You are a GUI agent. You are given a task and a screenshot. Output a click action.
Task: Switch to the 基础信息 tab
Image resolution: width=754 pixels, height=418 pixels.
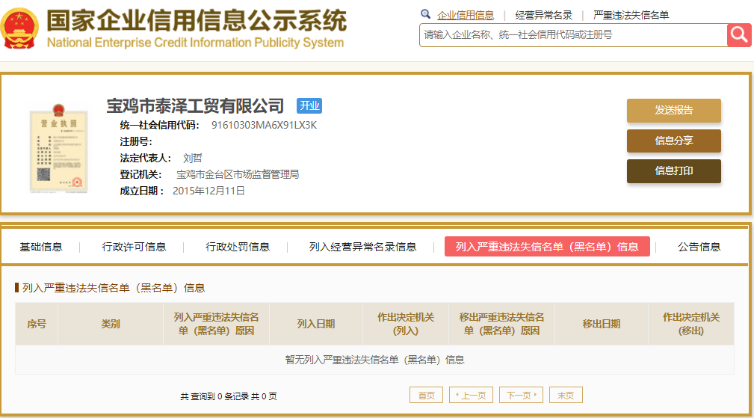pos(41,247)
